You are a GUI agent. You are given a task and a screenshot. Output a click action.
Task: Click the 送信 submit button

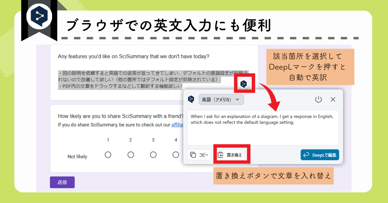(x=62, y=182)
